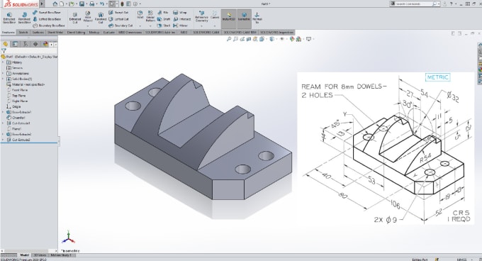This screenshot has width=482, height=261.
Task: Select the Draft tool
Action: tap(164, 19)
